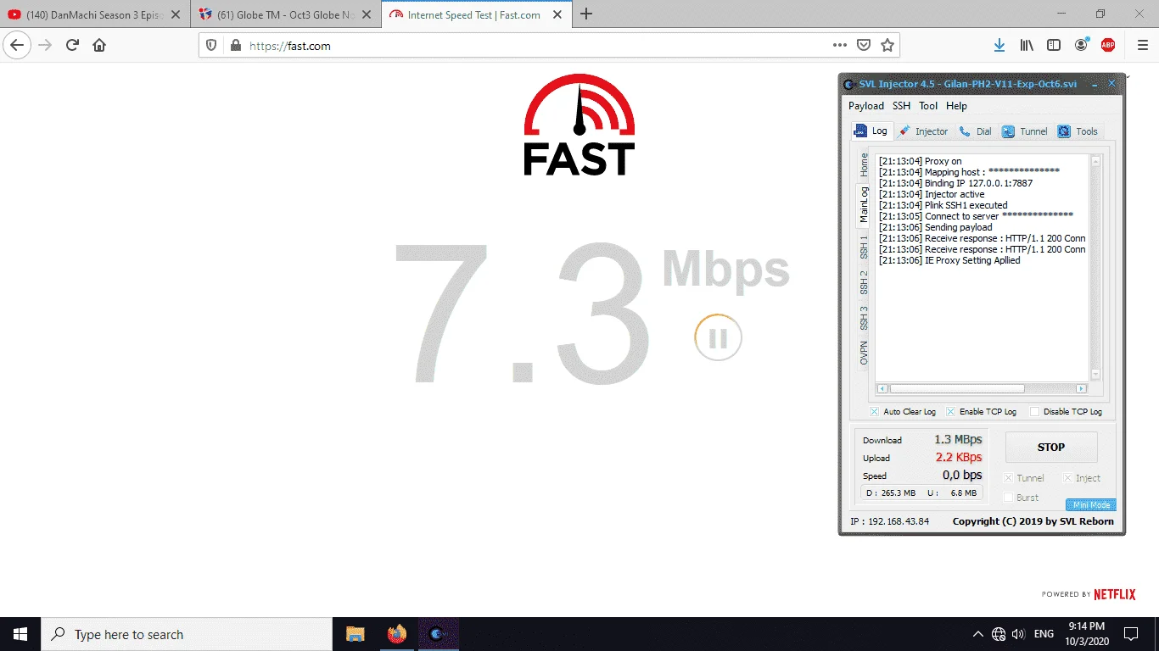Toggle the Inject checkbox
The width and height of the screenshot is (1159, 651).
pos(1068,478)
